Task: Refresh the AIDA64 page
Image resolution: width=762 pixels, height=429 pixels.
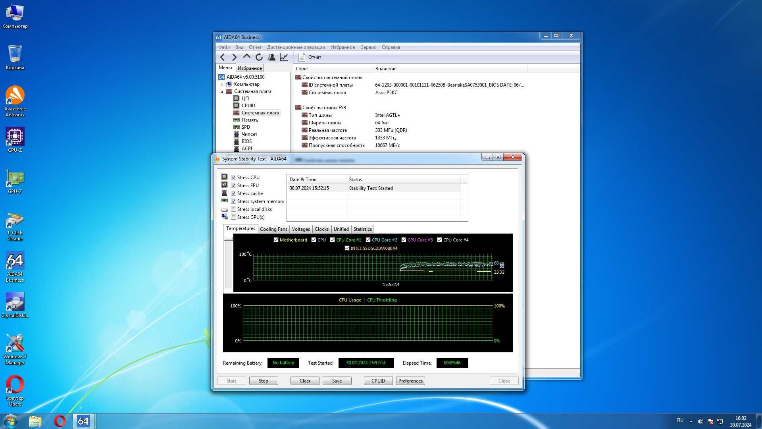Action: click(259, 57)
